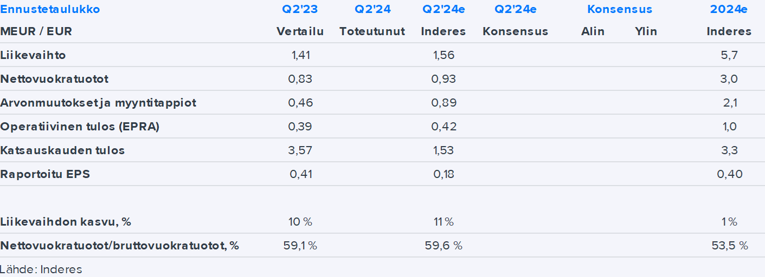This screenshot has width=765, height=277.
Task: Select the 3,57 value cell
Action: [x=300, y=150]
